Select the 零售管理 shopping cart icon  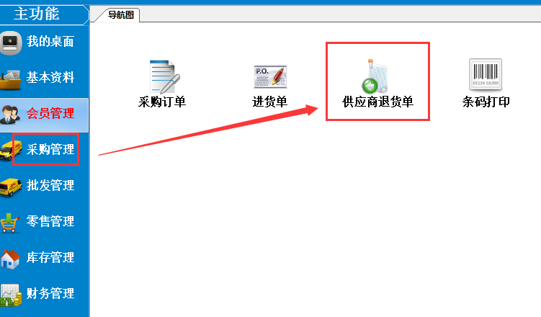9,223
